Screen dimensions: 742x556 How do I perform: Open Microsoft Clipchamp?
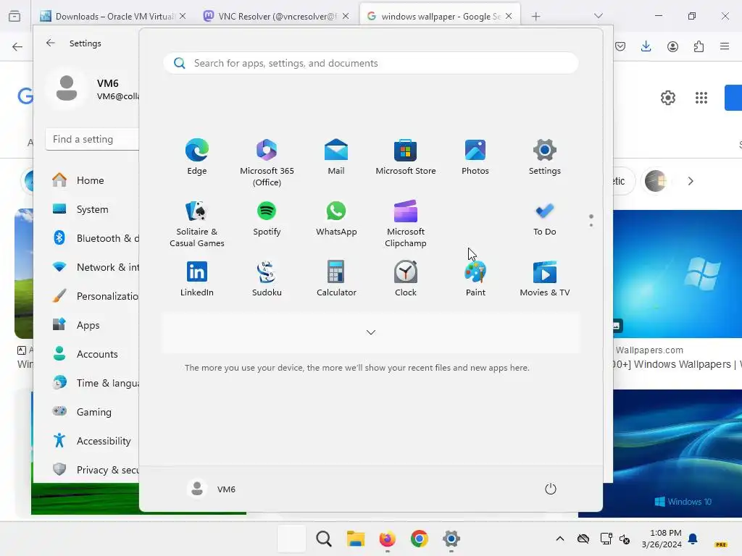[406, 224]
